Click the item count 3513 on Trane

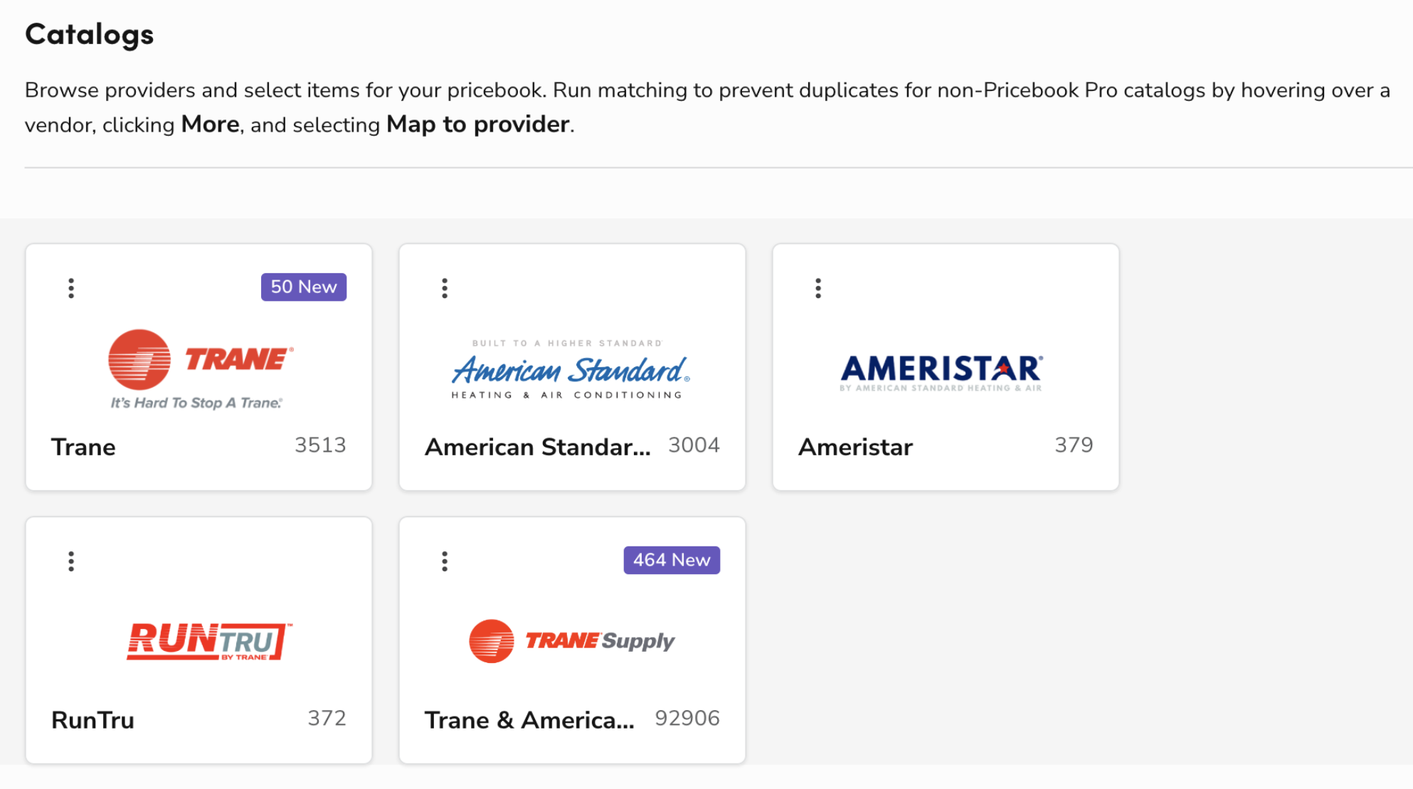(320, 445)
